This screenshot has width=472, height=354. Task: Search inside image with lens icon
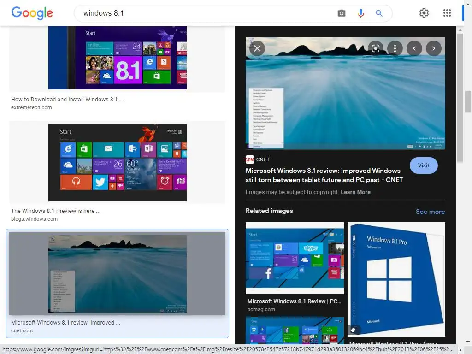[375, 48]
